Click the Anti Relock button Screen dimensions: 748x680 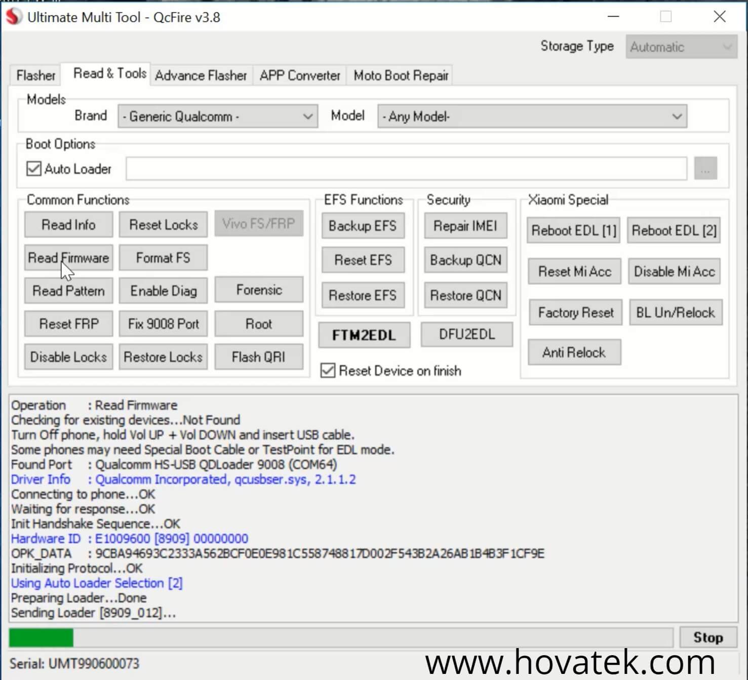[x=574, y=352]
